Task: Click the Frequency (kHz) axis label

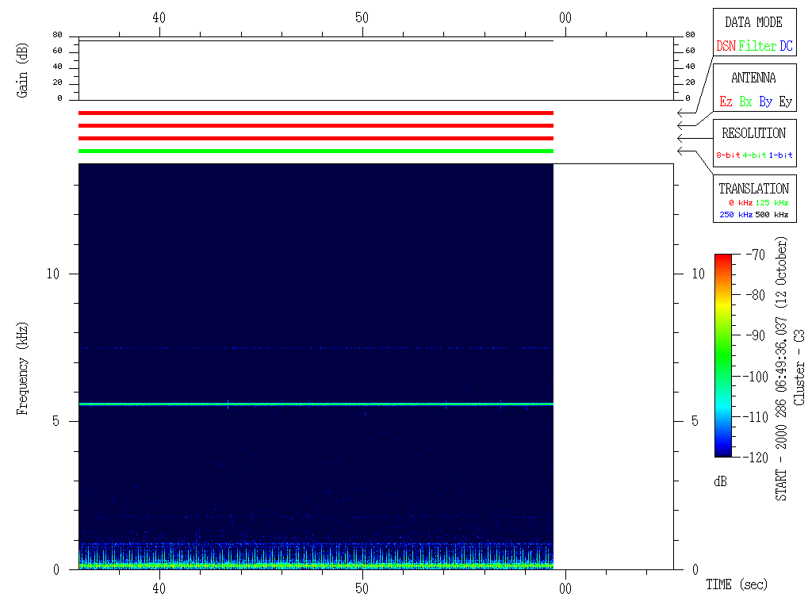Action: click(22, 368)
